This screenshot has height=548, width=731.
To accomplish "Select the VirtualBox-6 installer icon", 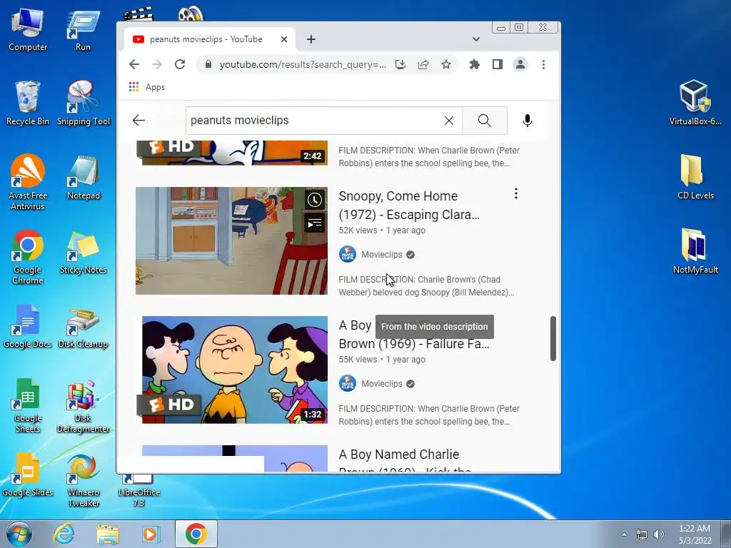I will [695, 103].
